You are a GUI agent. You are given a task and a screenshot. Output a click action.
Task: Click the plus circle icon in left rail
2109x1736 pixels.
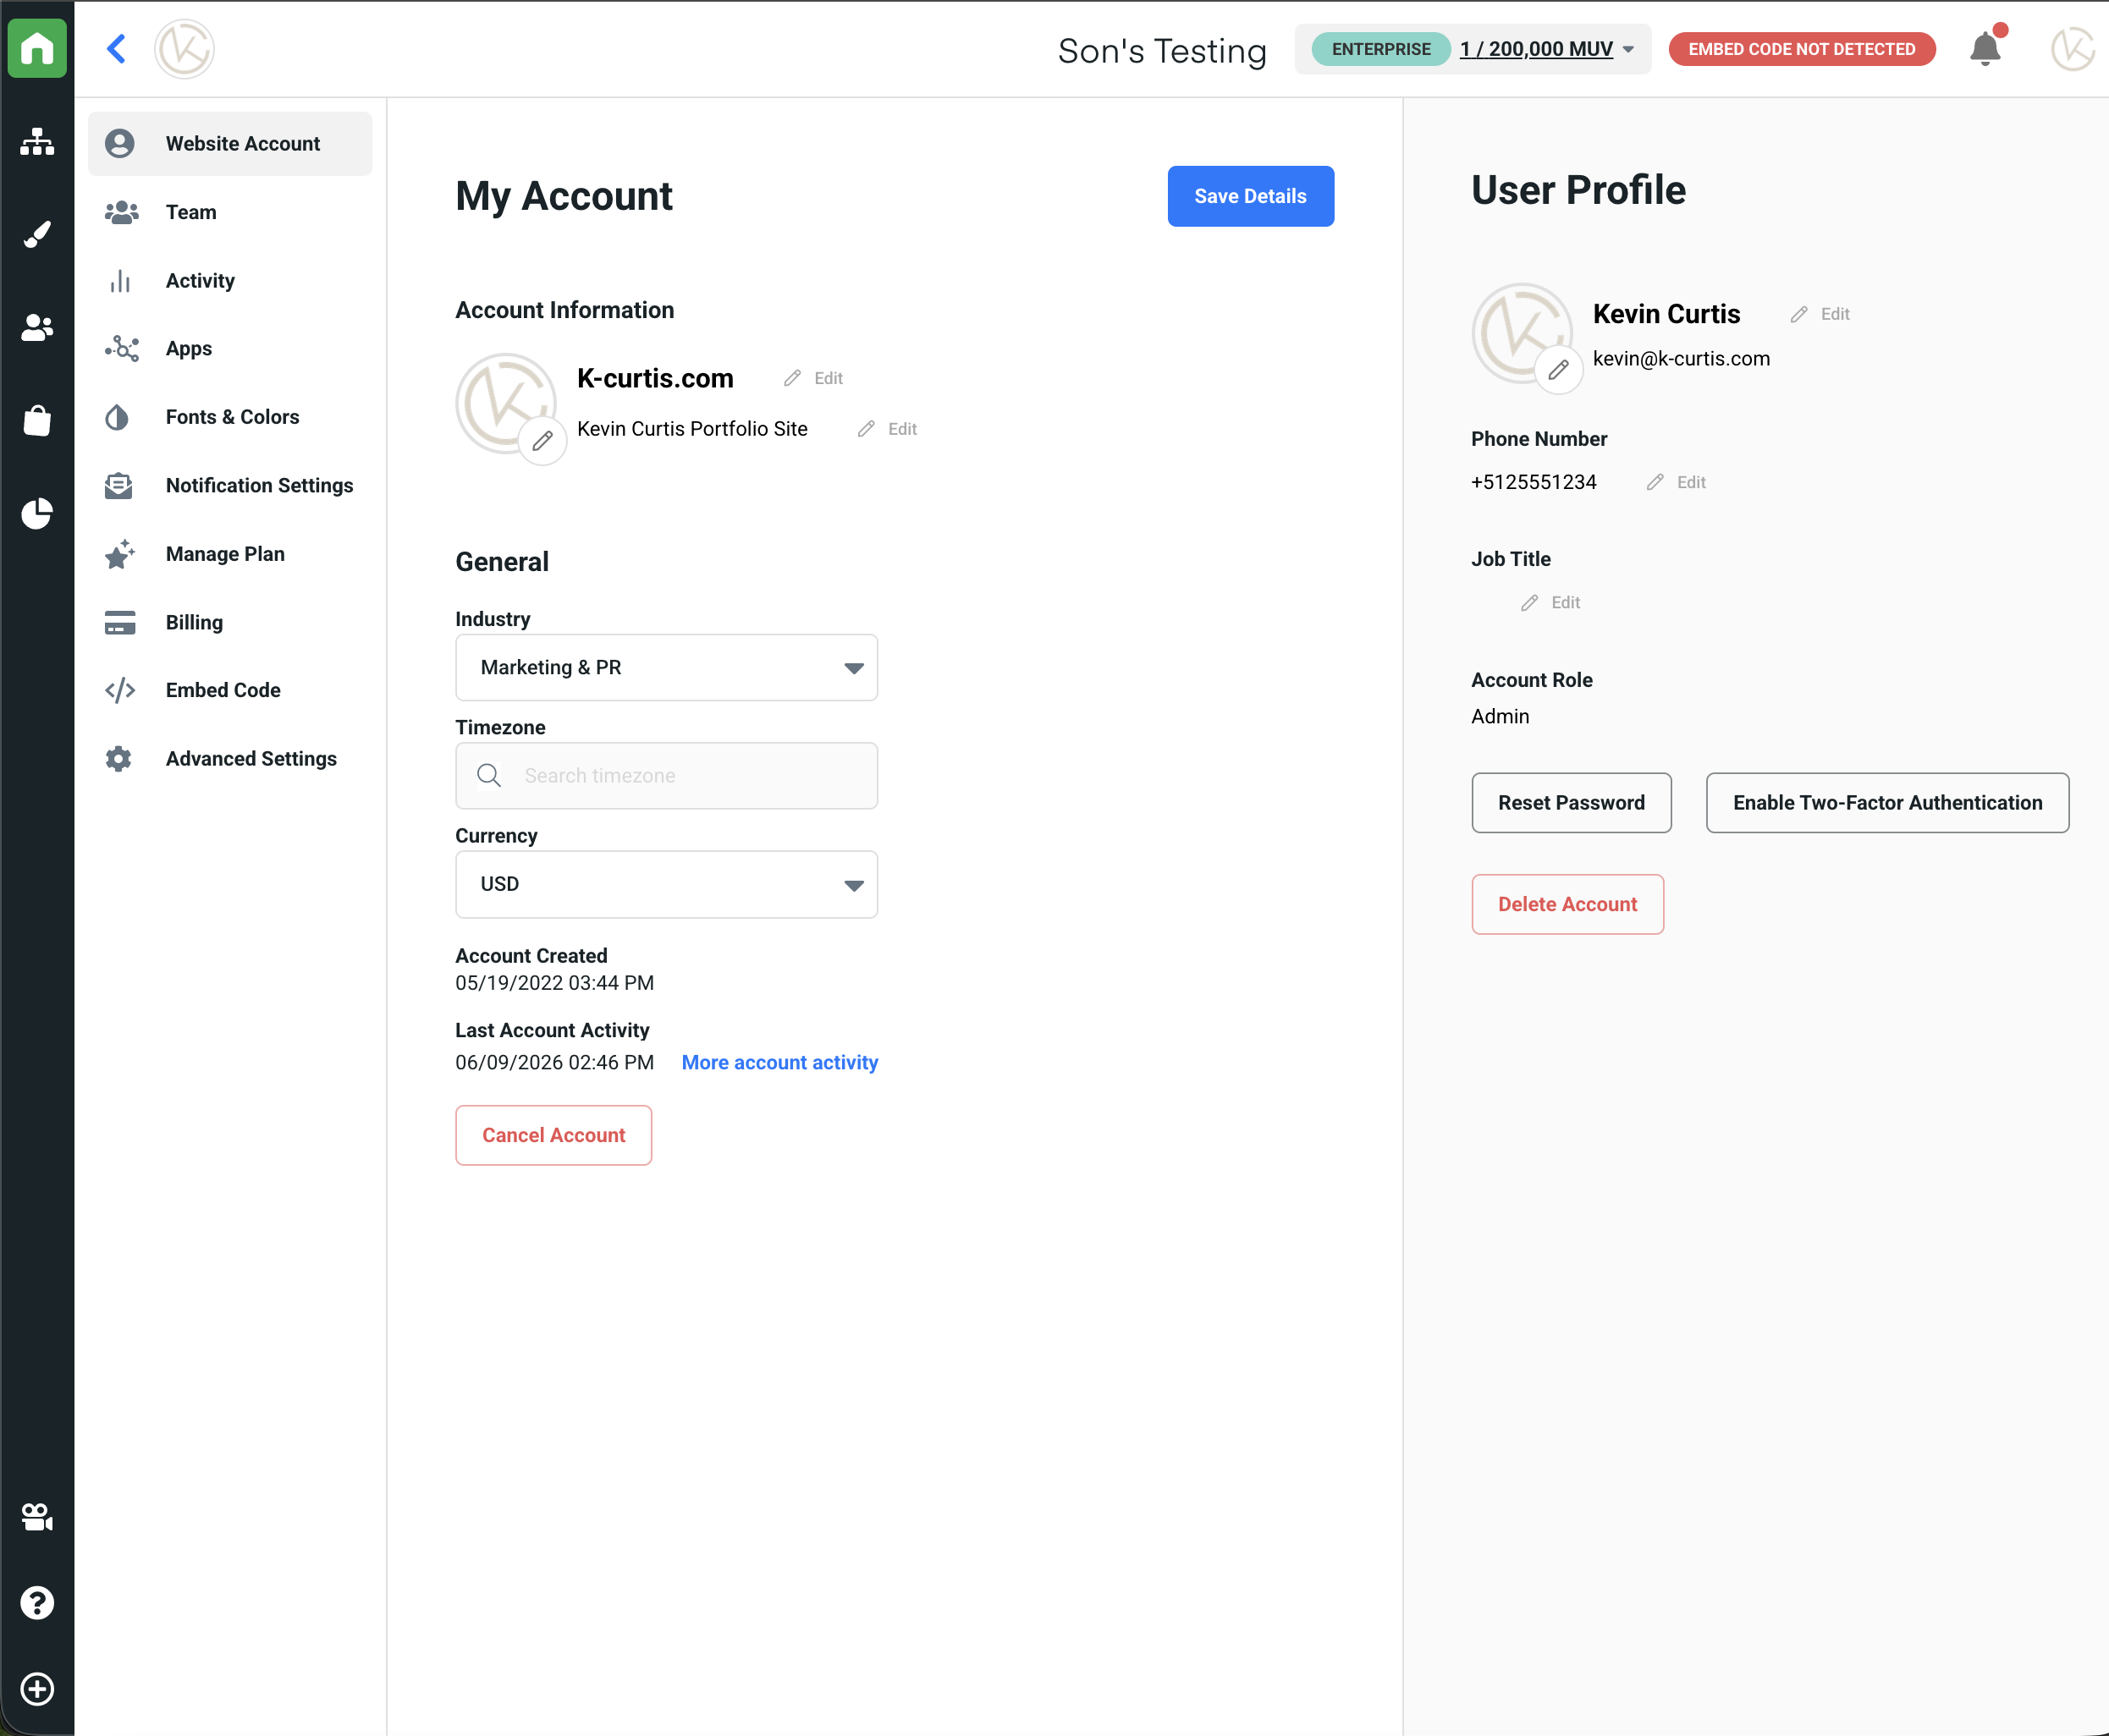37,1689
